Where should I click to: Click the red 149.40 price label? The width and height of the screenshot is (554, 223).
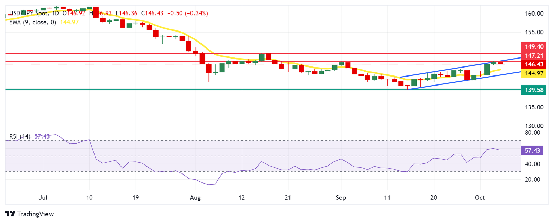[534, 47]
